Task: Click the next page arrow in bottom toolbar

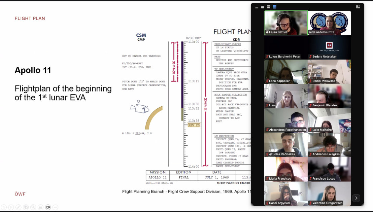Action: coord(11,207)
